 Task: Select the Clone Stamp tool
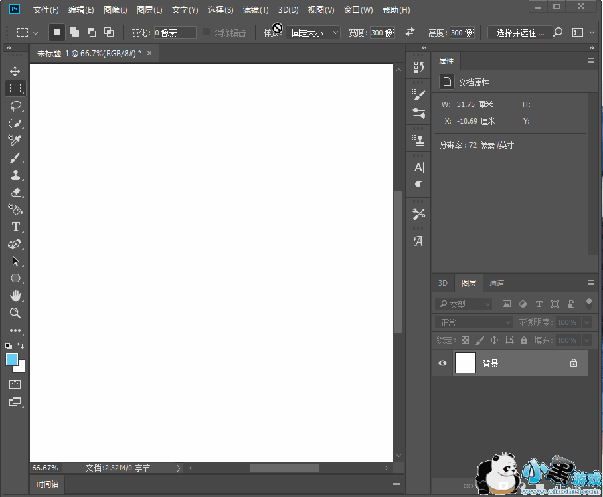click(x=15, y=175)
